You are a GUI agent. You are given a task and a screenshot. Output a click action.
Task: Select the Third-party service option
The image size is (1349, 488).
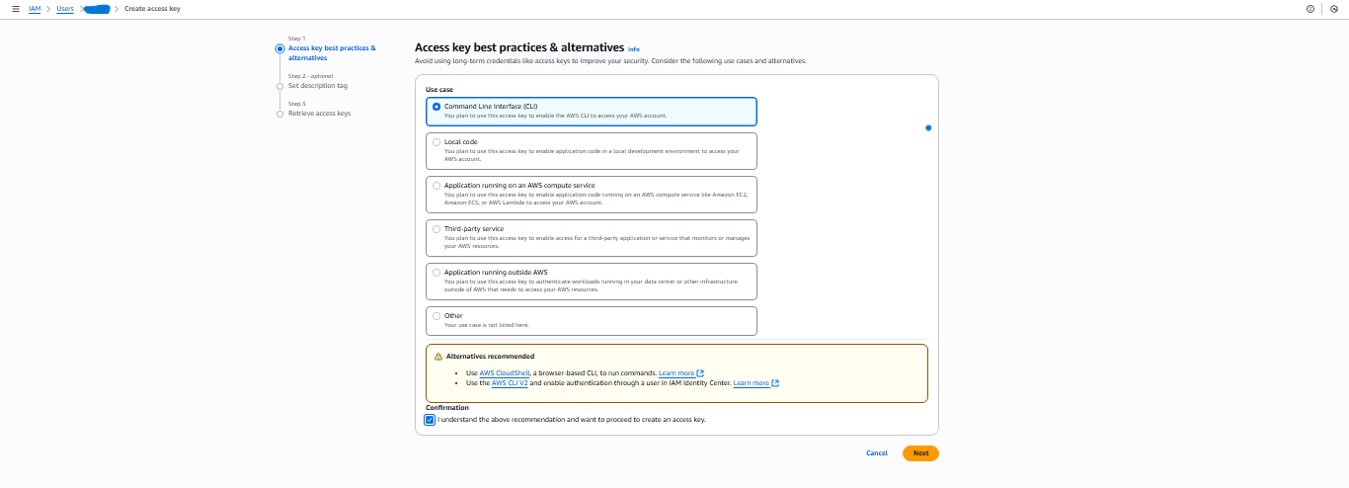click(592, 237)
